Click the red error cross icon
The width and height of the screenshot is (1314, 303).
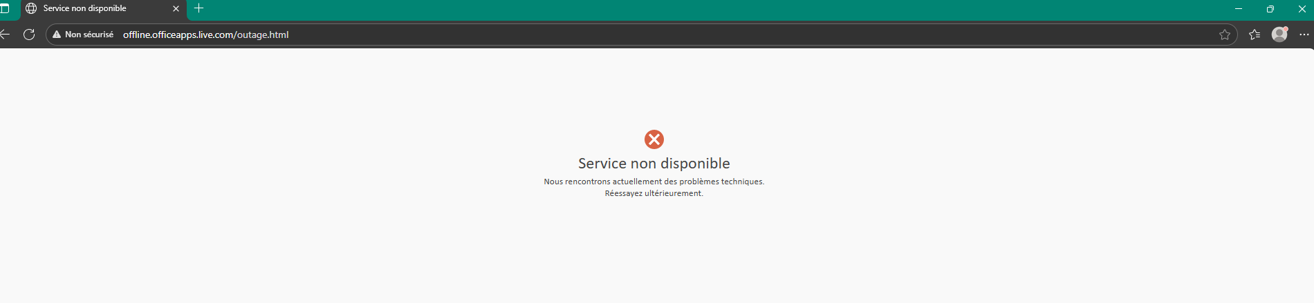point(654,139)
